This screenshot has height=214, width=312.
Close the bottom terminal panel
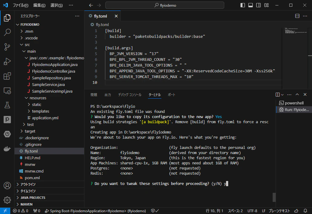[x=305, y=94]
